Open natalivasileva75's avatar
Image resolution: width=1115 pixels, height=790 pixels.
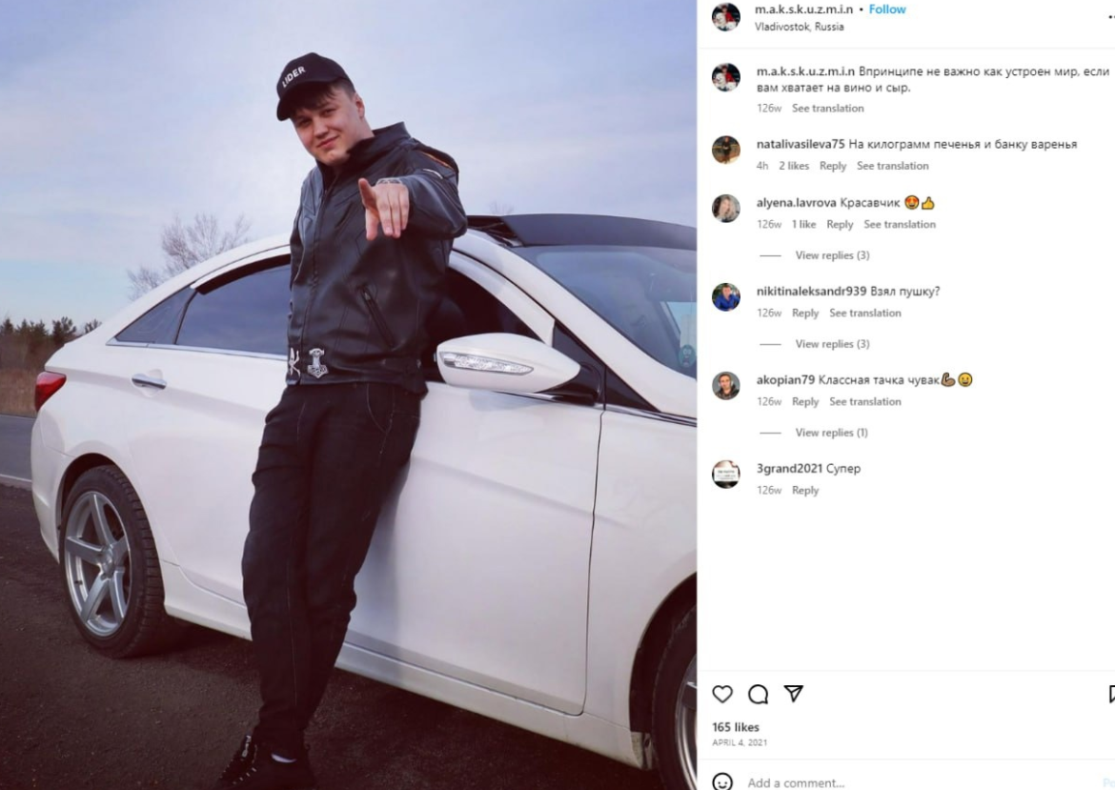[x=726, y=150]
